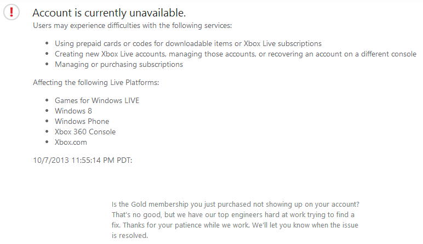Select Xbox 360 Console in platform list
The image size is (423, 244).
(x=85, y=132)
